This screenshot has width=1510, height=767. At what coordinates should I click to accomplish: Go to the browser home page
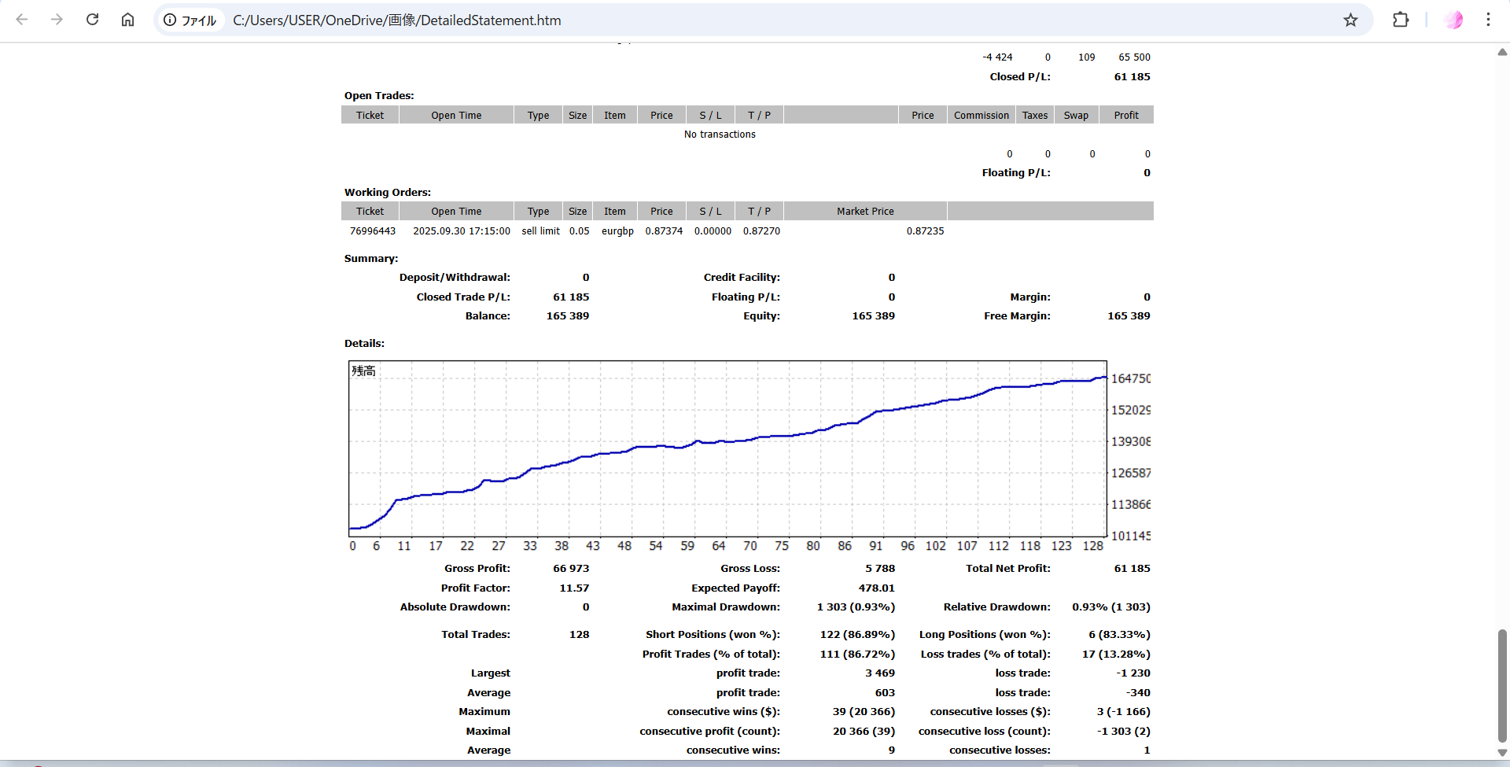tap(127, 20)
